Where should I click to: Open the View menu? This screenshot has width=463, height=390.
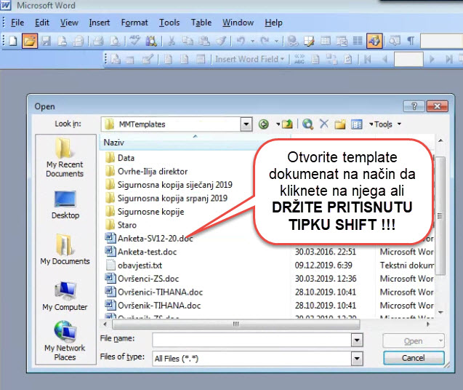[69, 23]
